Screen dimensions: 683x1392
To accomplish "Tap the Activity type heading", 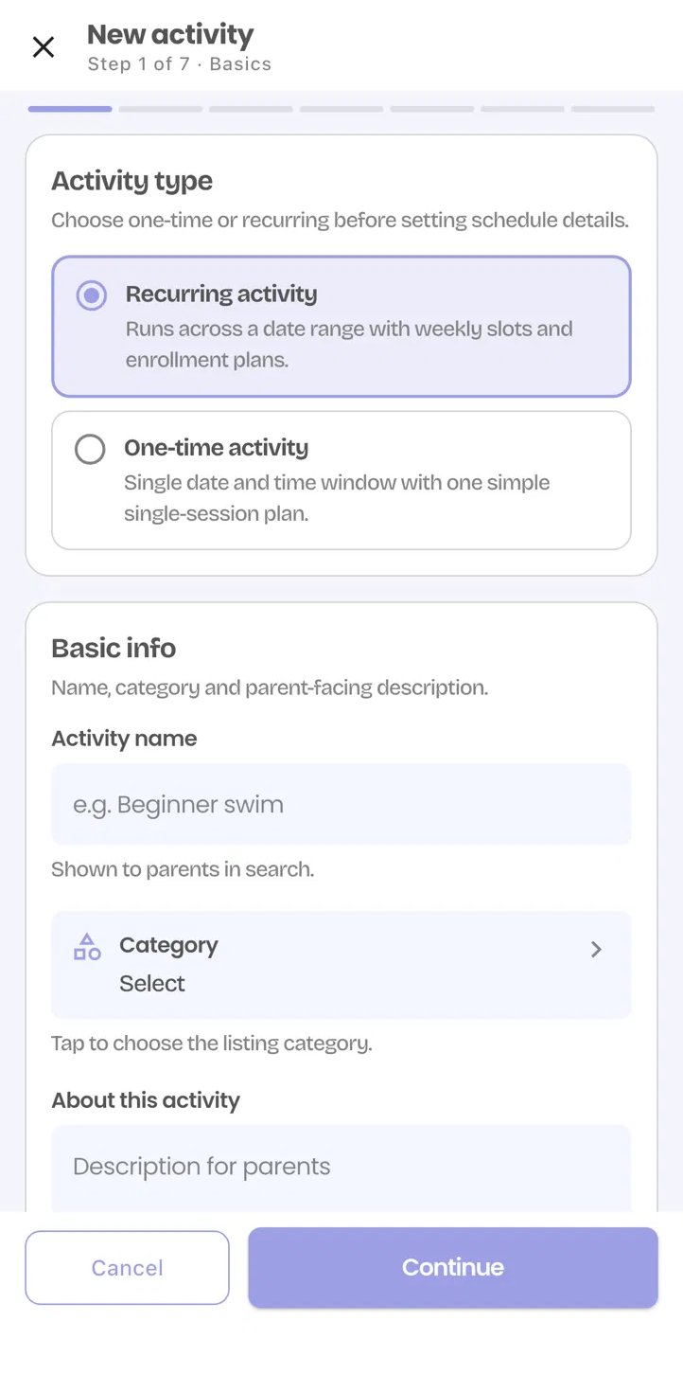I will [131, 181].
